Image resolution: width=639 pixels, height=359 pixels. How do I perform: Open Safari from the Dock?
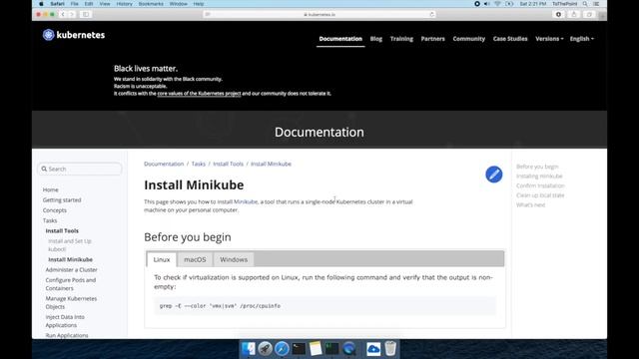coord(282,349)
